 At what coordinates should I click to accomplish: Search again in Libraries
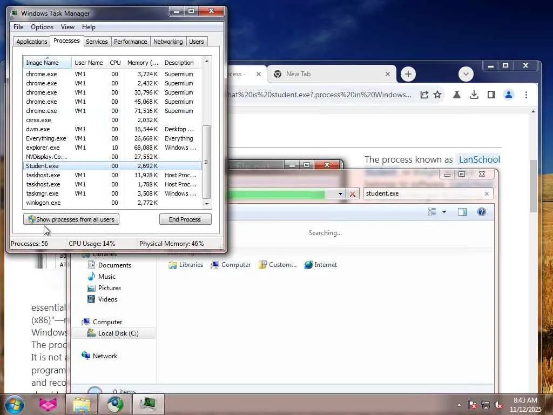(186, 265)
